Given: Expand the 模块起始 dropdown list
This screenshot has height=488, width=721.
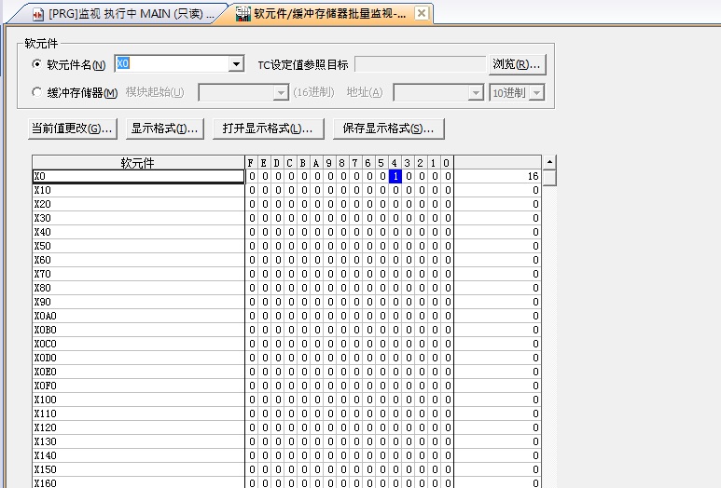Looking at the screenshot, I should click(281, 92).
